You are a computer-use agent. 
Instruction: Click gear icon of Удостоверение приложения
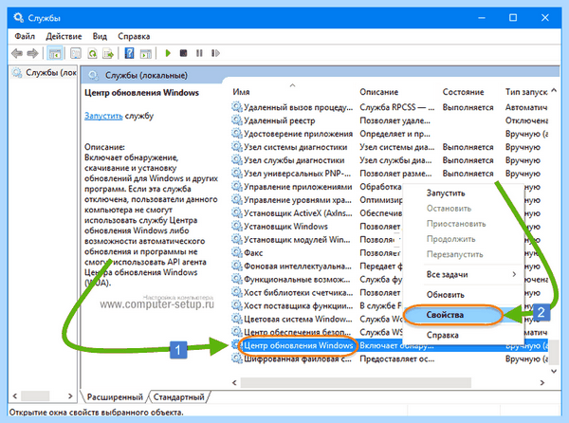(236, 134)
